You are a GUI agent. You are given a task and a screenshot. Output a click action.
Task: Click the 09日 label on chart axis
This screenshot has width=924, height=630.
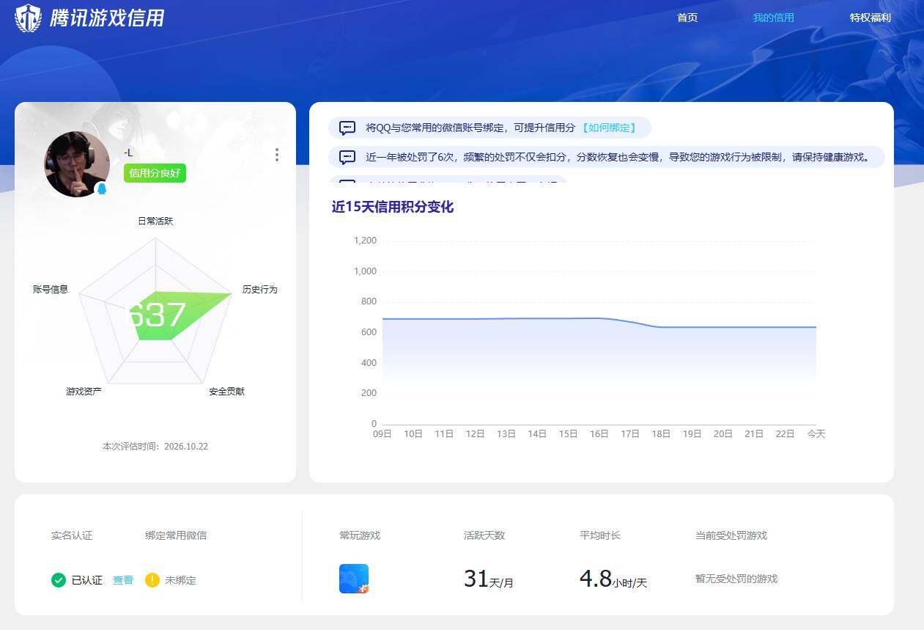382,434
